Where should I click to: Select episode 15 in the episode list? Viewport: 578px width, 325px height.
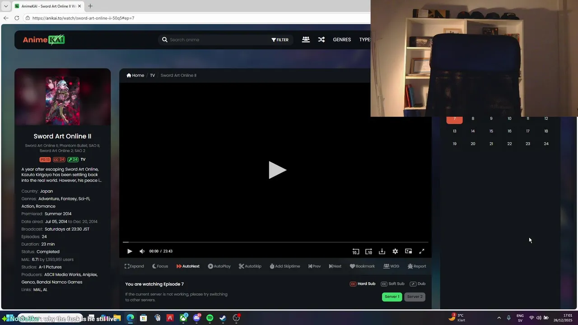[x=491, y=131]
